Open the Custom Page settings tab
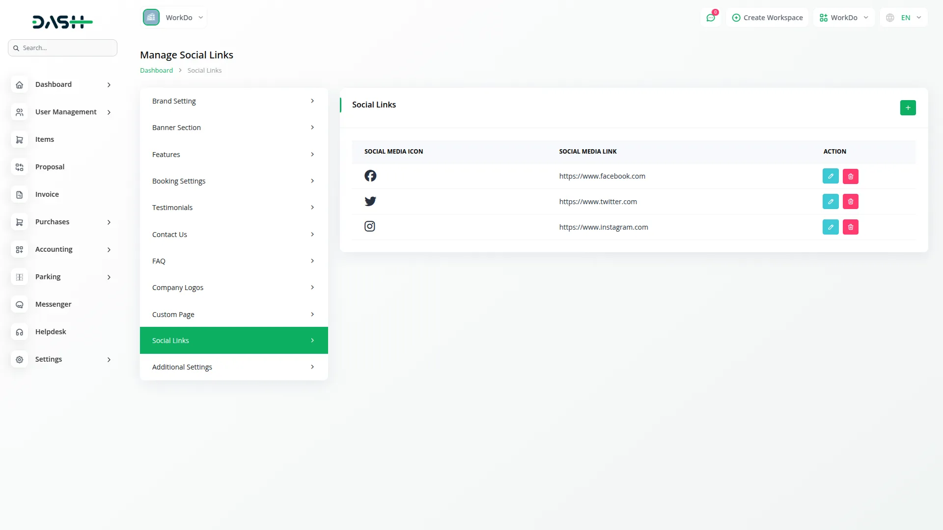 pos(233,315)
